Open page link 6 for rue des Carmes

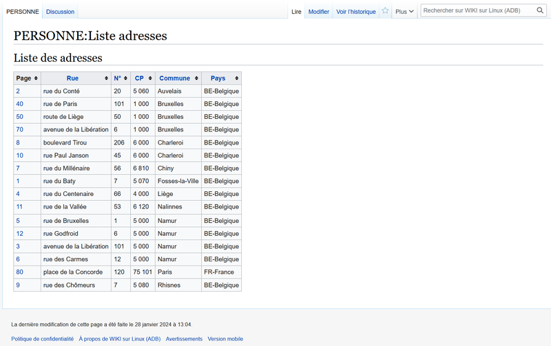pyautogui.click(x=18, y=259)
